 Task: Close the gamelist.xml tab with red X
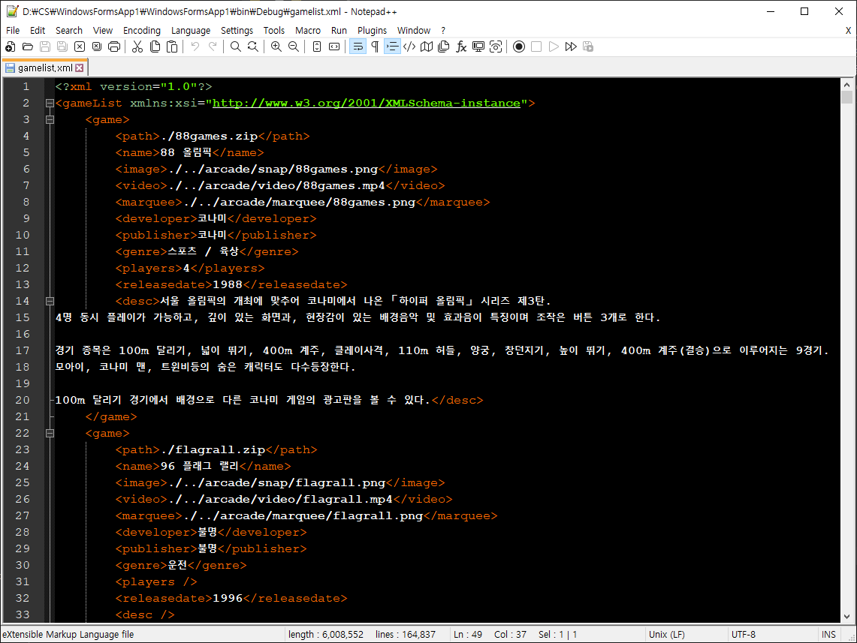tap(80, 68)
